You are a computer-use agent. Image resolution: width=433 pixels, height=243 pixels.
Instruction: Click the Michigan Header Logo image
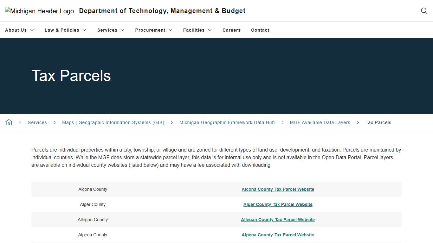pos(39,11)
